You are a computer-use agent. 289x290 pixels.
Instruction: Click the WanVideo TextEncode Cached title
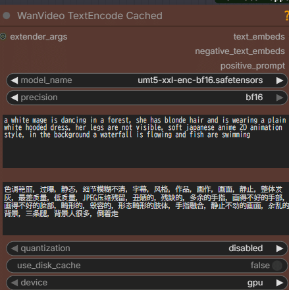(90, 16)
